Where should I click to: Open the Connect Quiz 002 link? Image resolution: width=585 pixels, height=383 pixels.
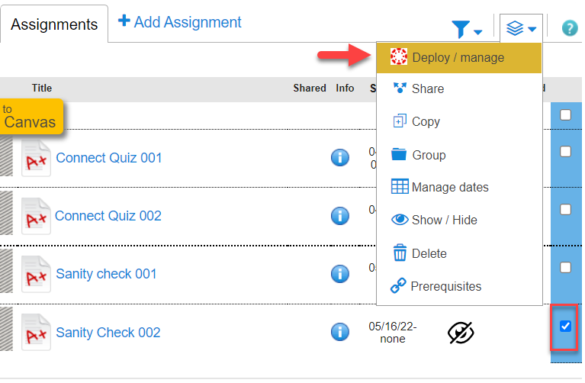(108, 216)
